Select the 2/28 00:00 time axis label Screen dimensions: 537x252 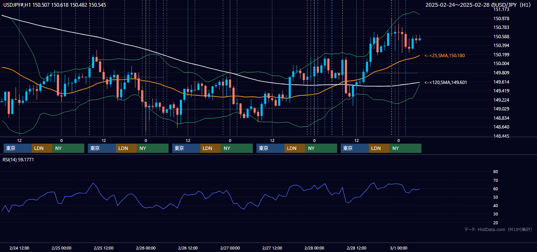click(314, 248)
